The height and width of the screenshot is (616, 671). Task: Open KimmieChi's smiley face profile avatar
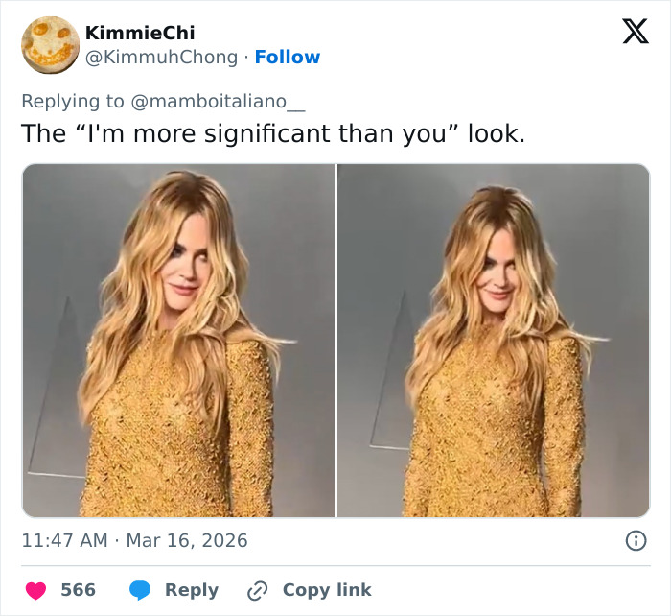tap(49, 44)
